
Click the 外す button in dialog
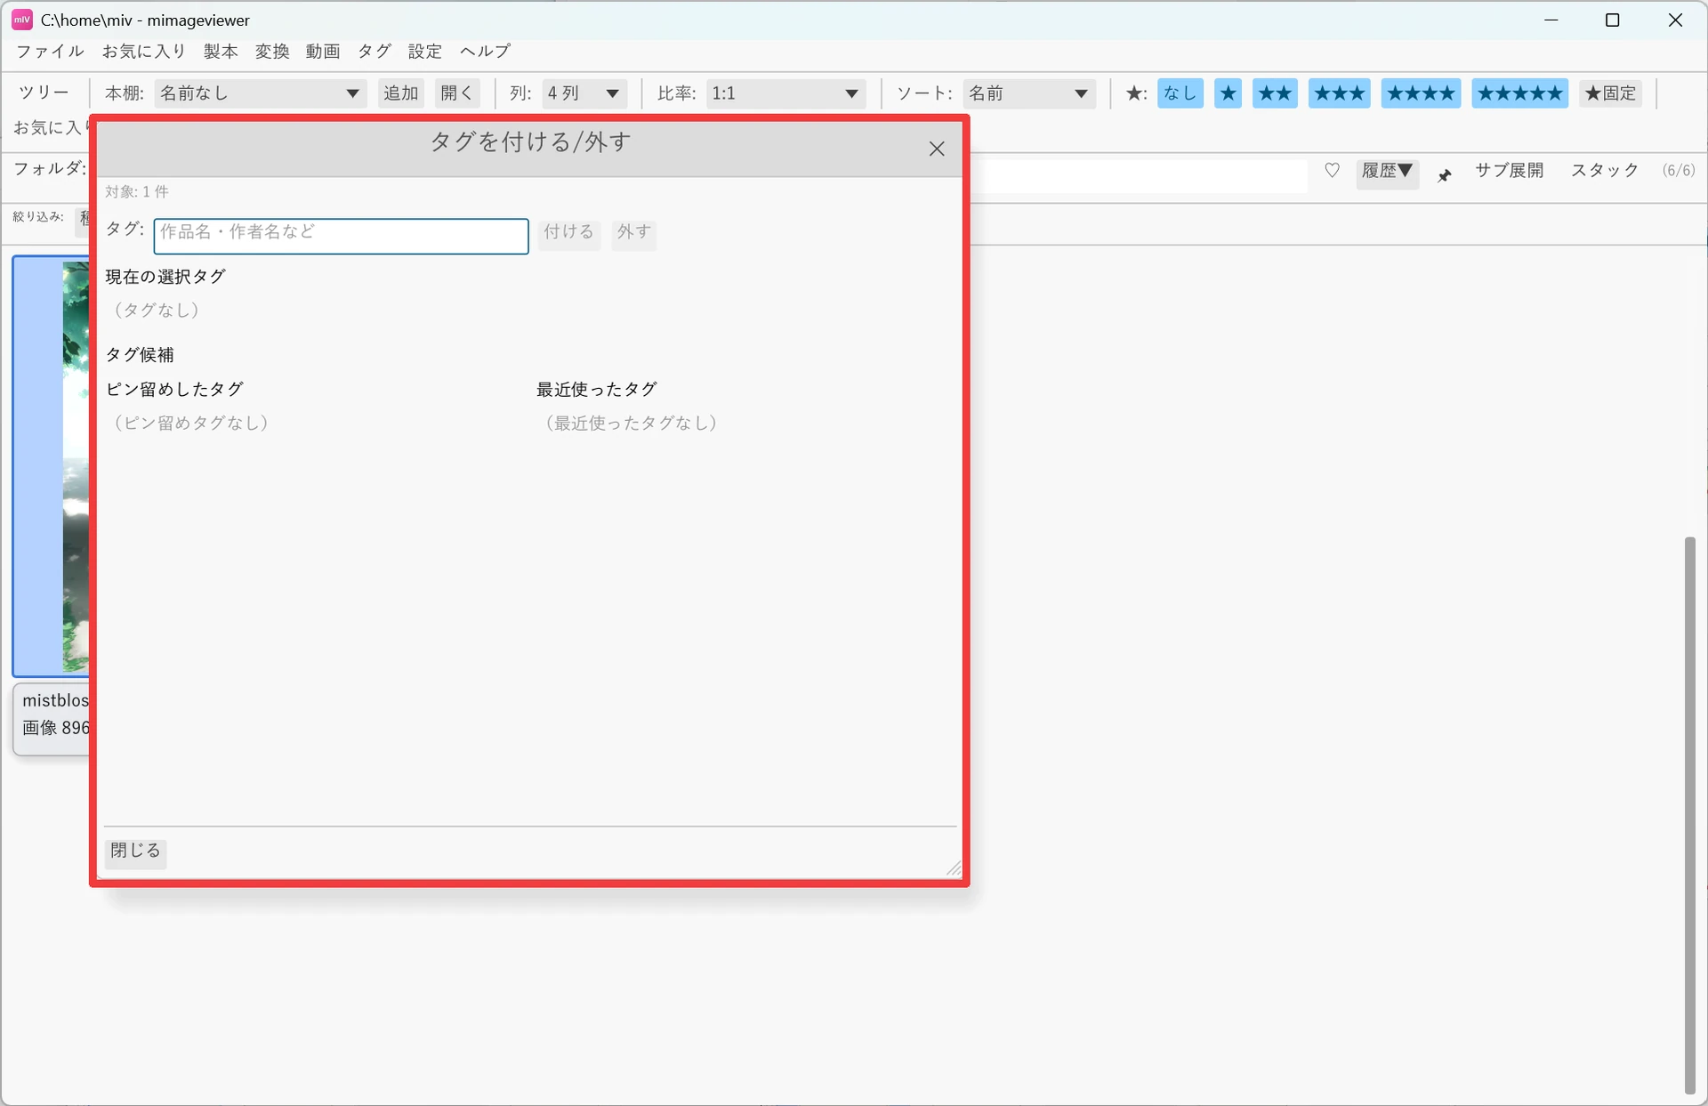click(x=633, y=233)
